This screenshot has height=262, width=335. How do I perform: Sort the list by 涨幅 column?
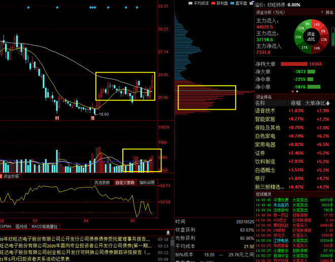point(296,103)
